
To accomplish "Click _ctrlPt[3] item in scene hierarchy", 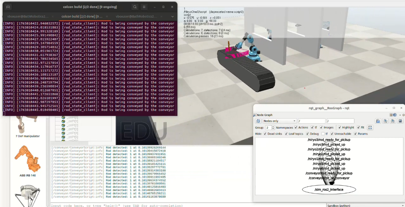I will (x=72, y=129).
